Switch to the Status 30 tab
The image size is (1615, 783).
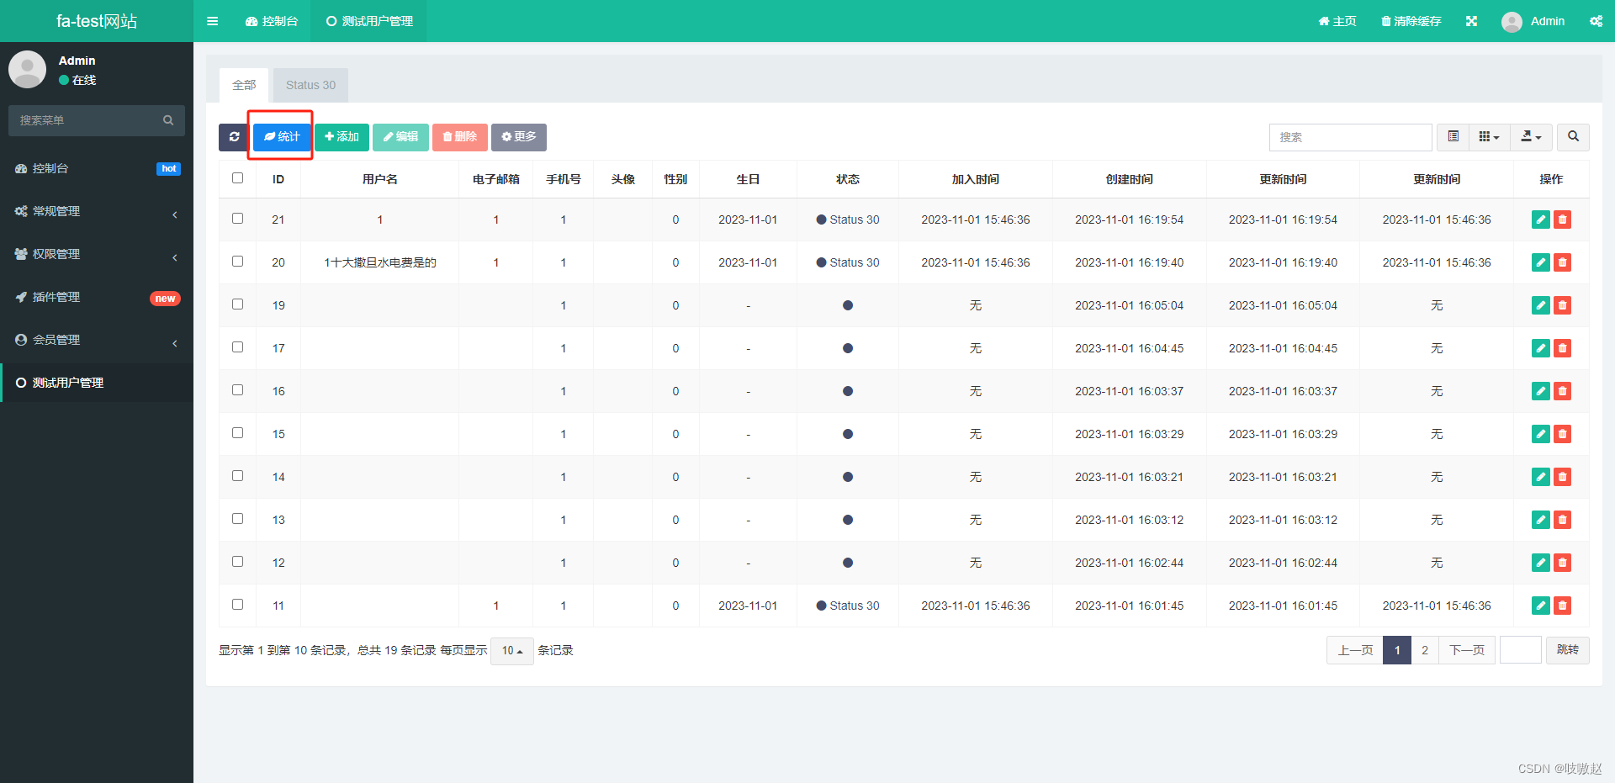(x=310, y=84)
